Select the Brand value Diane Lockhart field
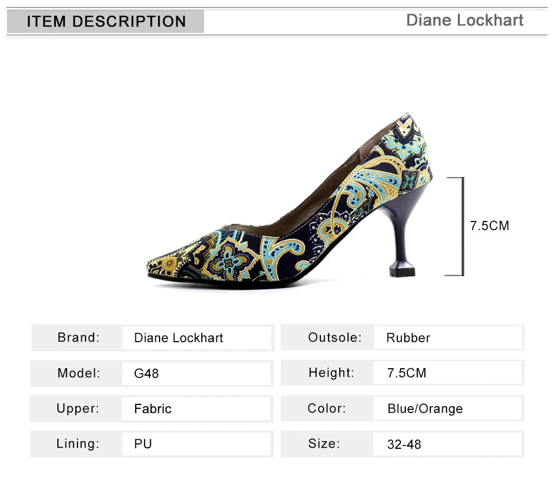The width and height of the screenshot is (552, 477). 196,338
